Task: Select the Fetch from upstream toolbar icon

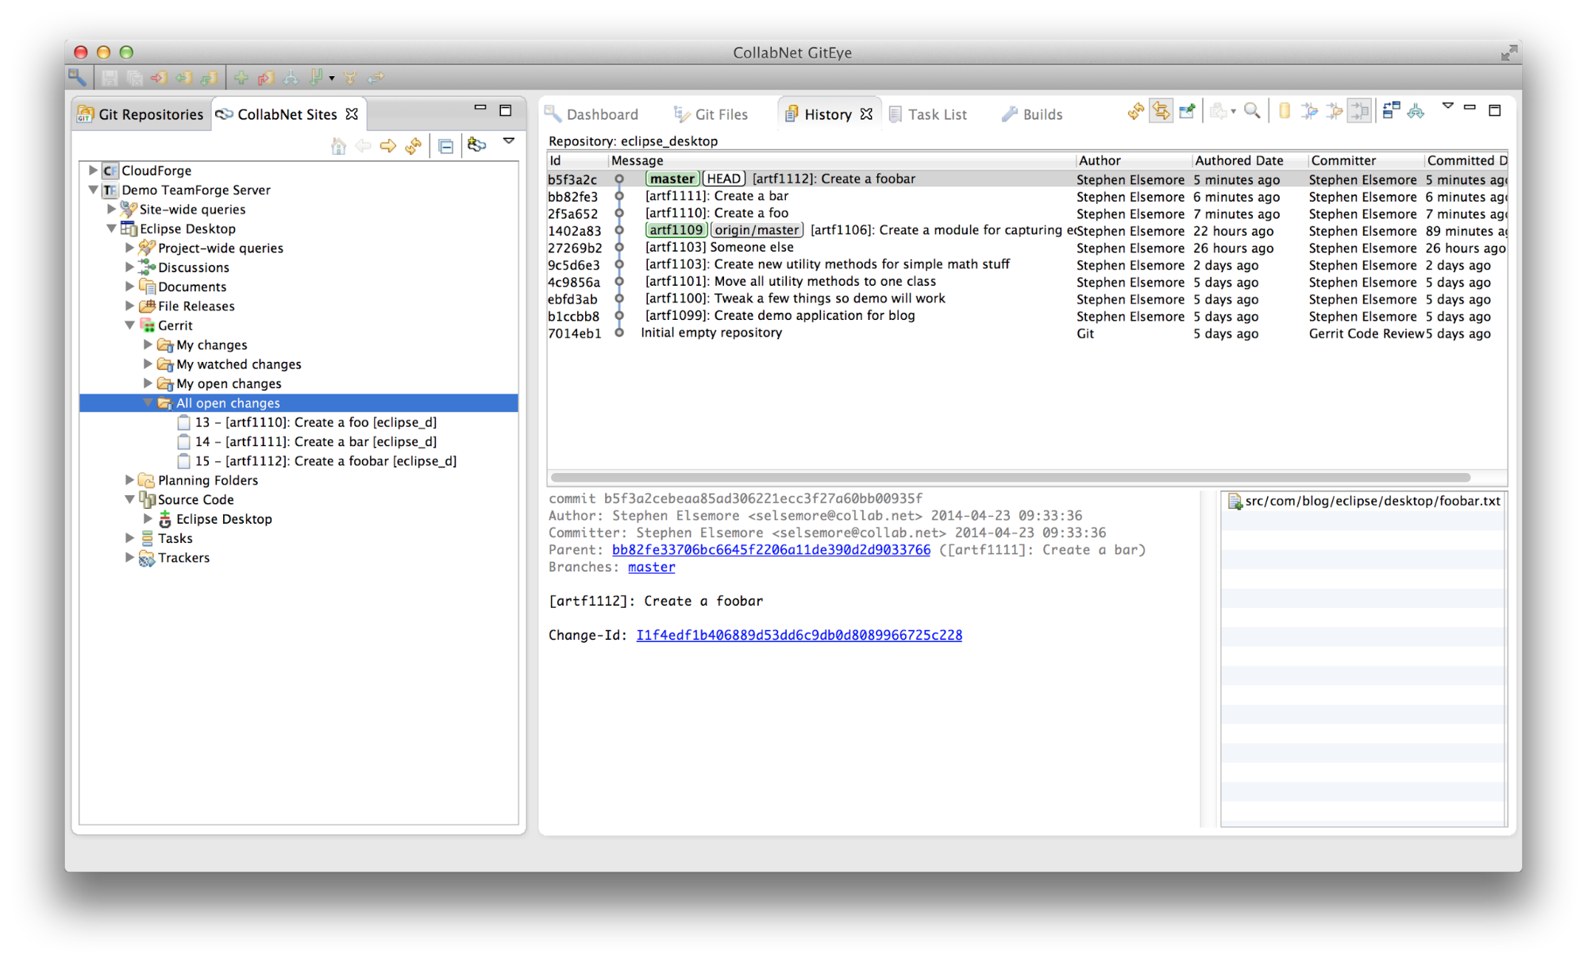Action: pos(184,77)
